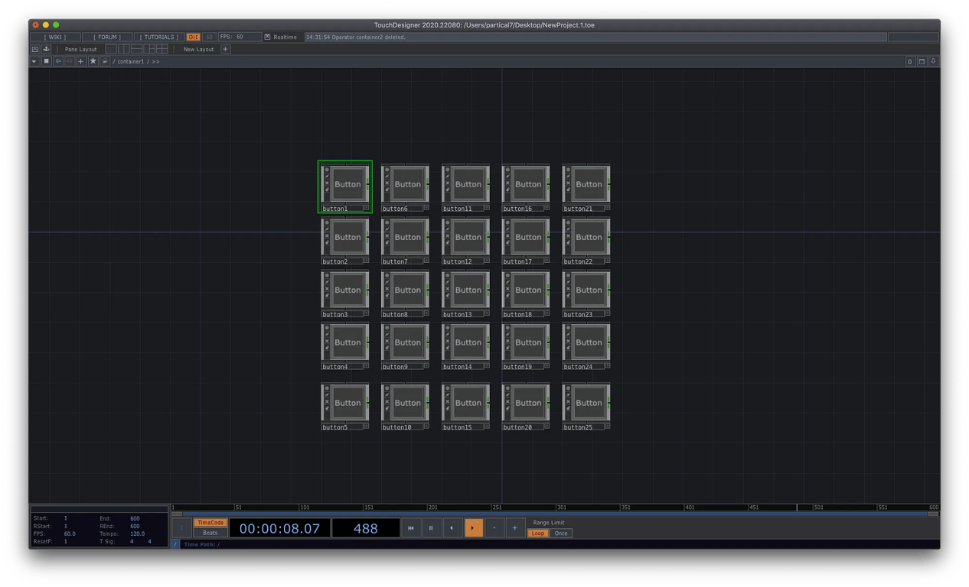The width and height of the screenshot is (969, 587).
Task: Click the back arrow icon in the network path bar
Action: tap(57, 61)
